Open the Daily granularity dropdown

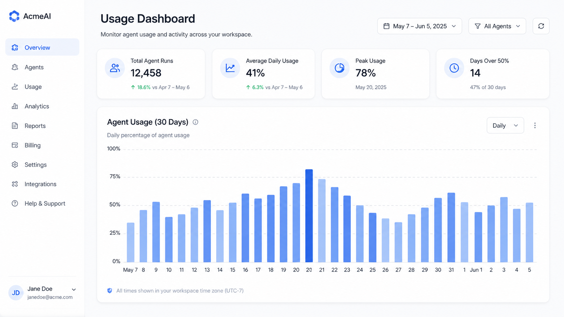(505, 125)
